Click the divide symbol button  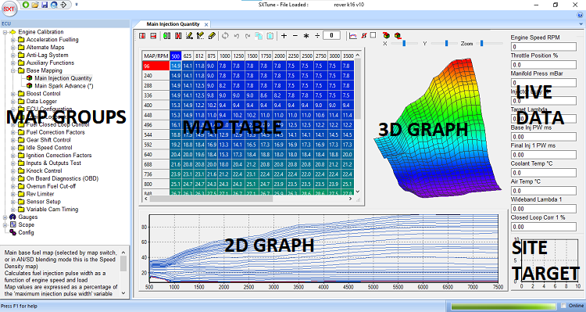tap(317, 36)
